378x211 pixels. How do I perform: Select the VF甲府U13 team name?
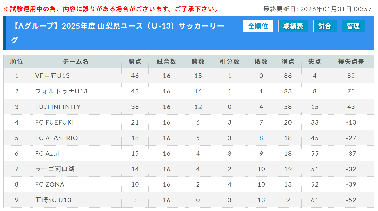click(52, 76)
